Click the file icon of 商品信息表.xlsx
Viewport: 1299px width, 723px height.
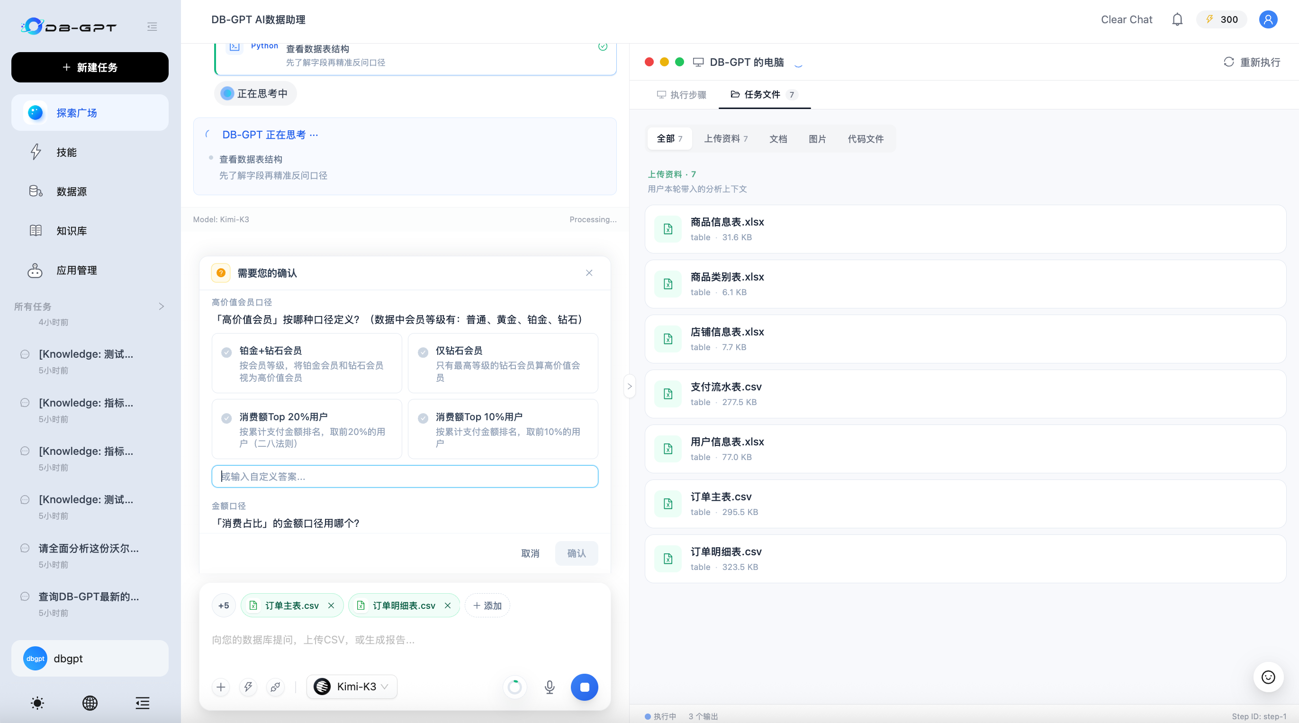click(668, 229)
